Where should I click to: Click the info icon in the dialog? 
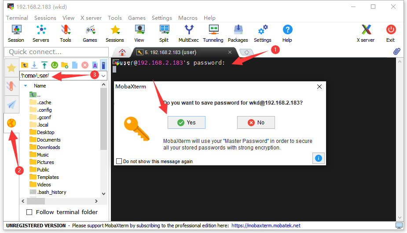point(319,158)
